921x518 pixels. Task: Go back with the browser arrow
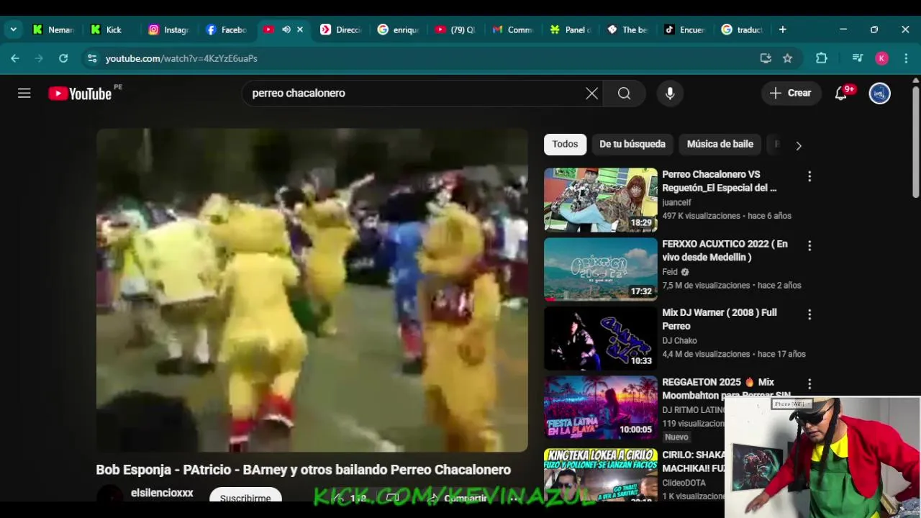15,58
